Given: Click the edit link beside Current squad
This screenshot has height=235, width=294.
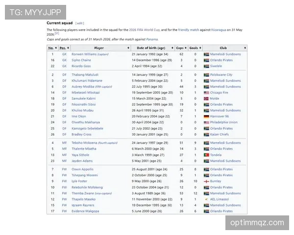Looking at the screenshot, I should tap(80, 23).
